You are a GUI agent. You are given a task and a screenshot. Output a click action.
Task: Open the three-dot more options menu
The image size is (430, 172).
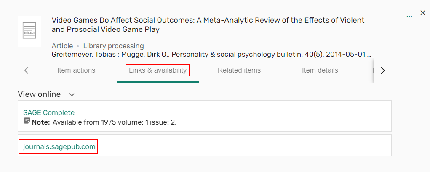pyautogui.click(x=409, y=16)
